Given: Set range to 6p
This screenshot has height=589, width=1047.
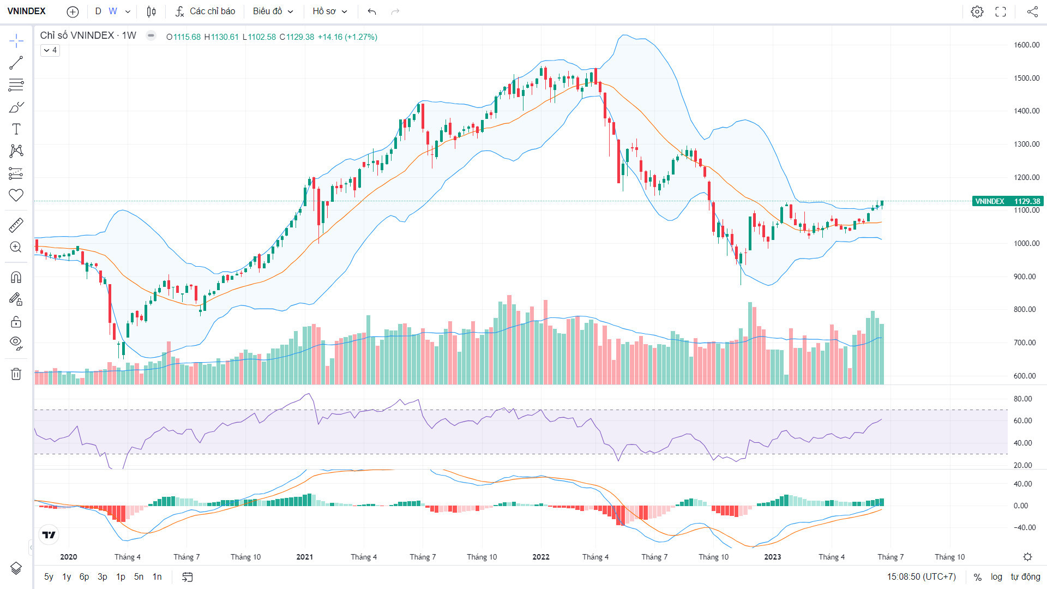Looking at the screenshot, I should click(84, 577).
